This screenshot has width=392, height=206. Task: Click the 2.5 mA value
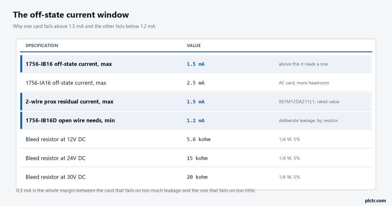coord(196,83)
